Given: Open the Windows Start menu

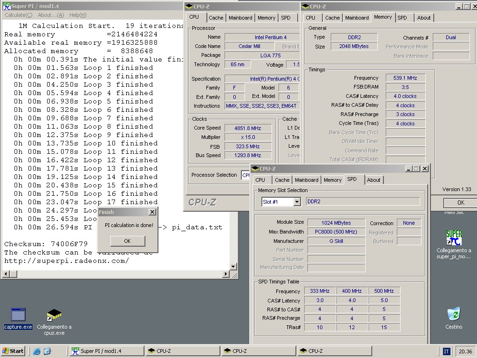Looking at the screenshot, I should 13,351.
